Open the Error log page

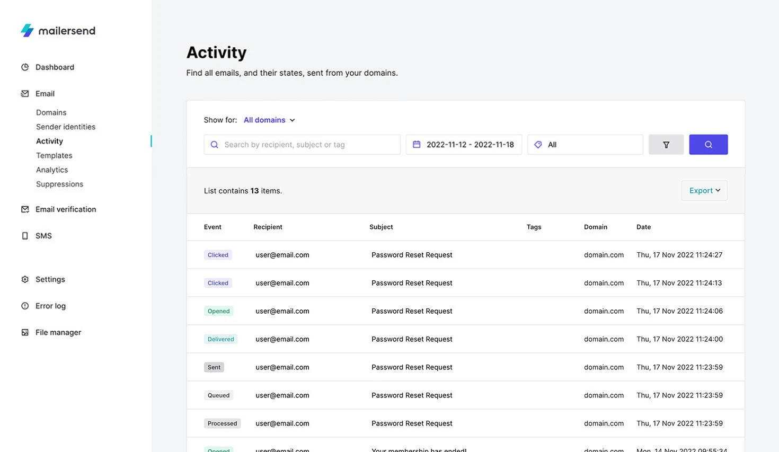point(50,306)
